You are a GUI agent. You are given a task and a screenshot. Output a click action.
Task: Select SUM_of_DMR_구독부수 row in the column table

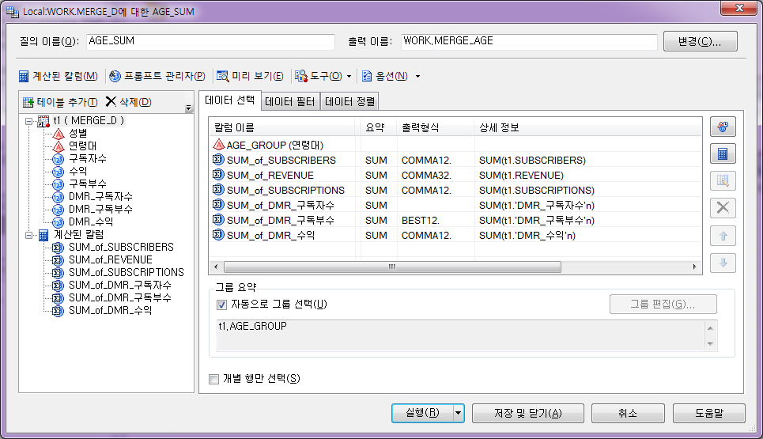[455, 221]
